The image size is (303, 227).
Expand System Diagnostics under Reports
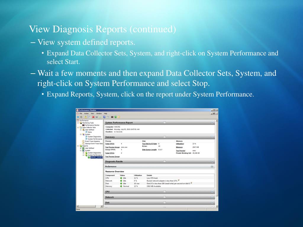pyautogui.click(x=83, y=153)
